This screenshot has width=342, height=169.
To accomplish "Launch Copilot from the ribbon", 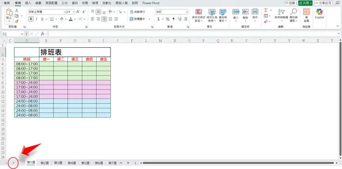I will [x=319, y=13].
